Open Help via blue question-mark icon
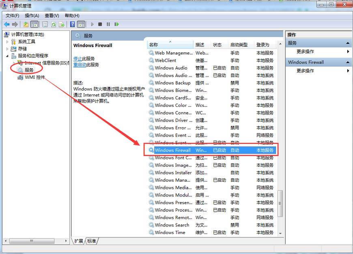This screenshot has height=254, width=353. click(73, 24)
